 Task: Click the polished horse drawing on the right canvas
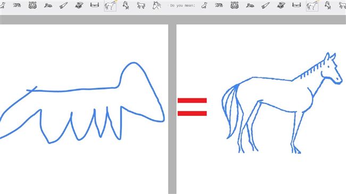coord(282,103)
